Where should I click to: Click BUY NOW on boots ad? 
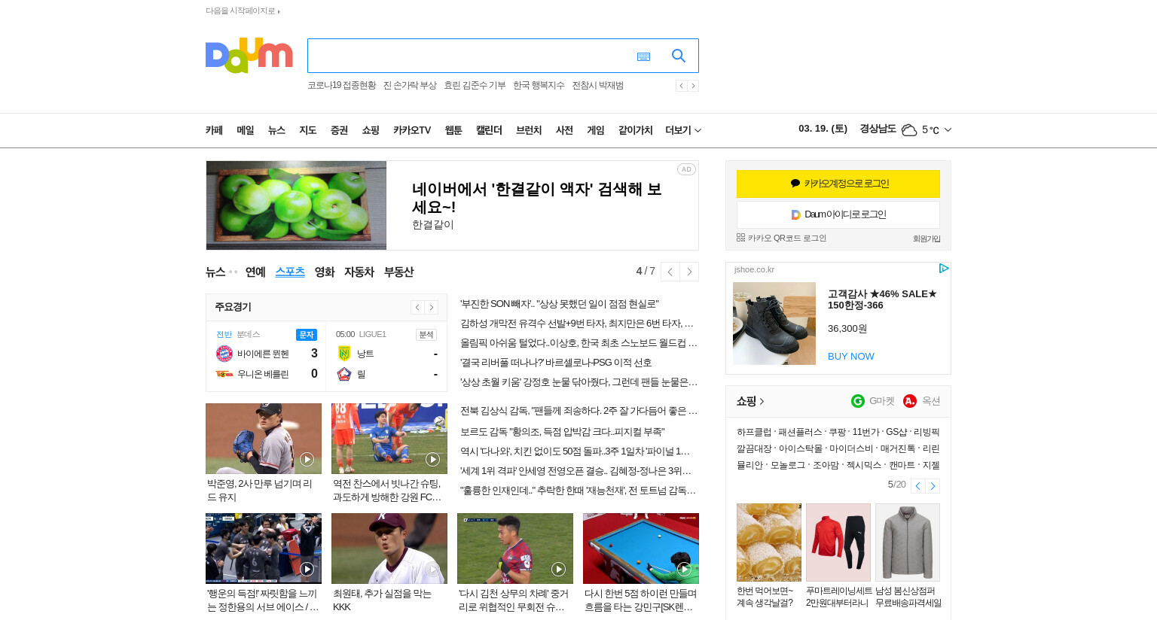[851, 357]
